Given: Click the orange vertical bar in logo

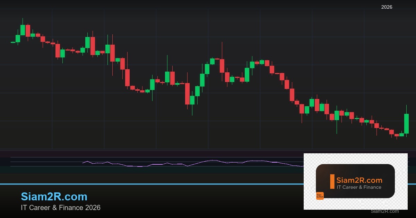Looking at the screenshot, I should 332,181.
